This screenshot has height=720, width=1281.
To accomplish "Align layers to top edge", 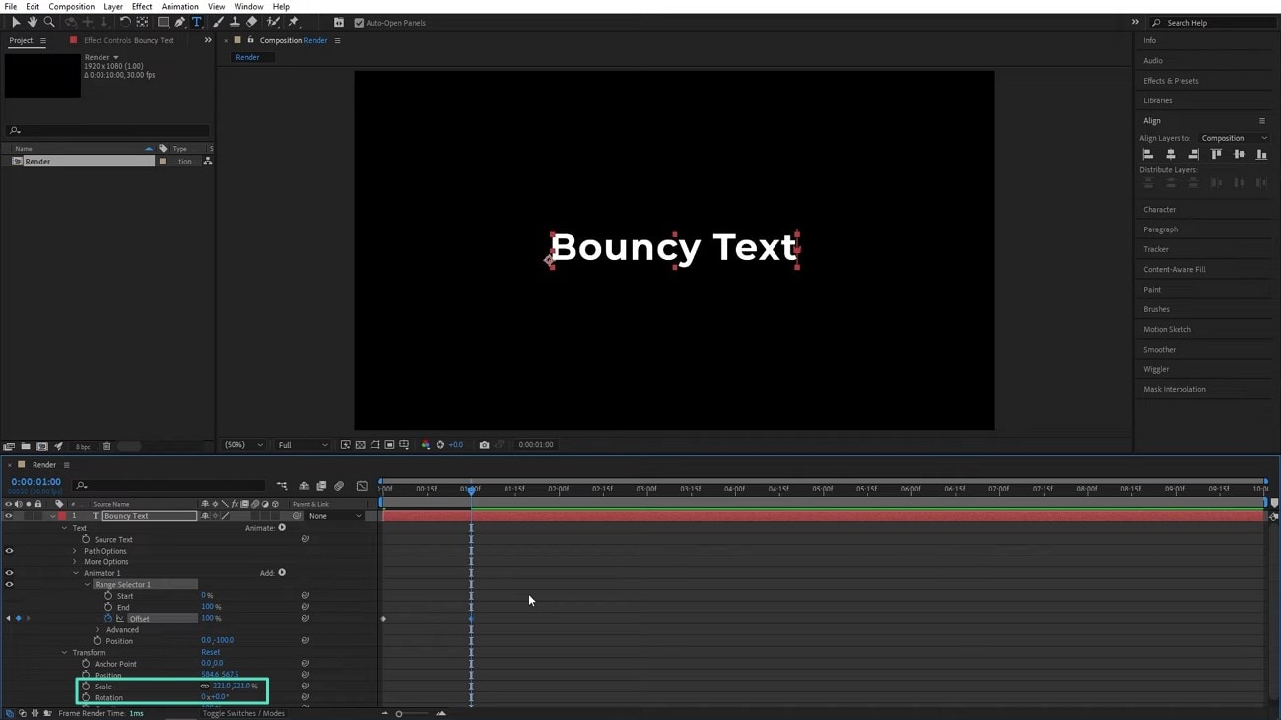I will 1216,155.
